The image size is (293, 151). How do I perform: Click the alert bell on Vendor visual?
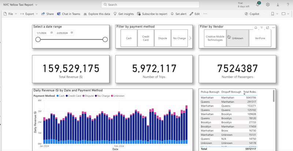pyautogui.click(x=256, y=28)
